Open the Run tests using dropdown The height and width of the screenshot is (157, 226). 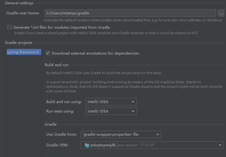coord(111,111)
